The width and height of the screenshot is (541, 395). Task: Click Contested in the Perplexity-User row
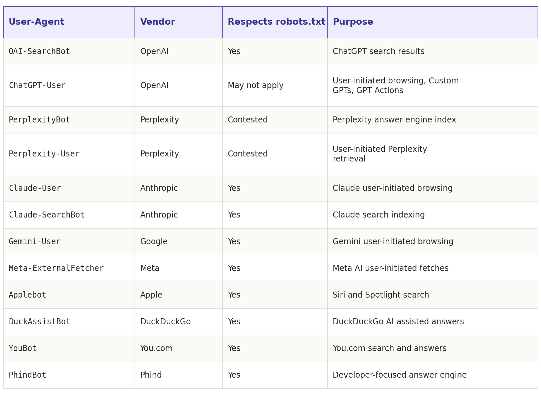click(275, 154)
